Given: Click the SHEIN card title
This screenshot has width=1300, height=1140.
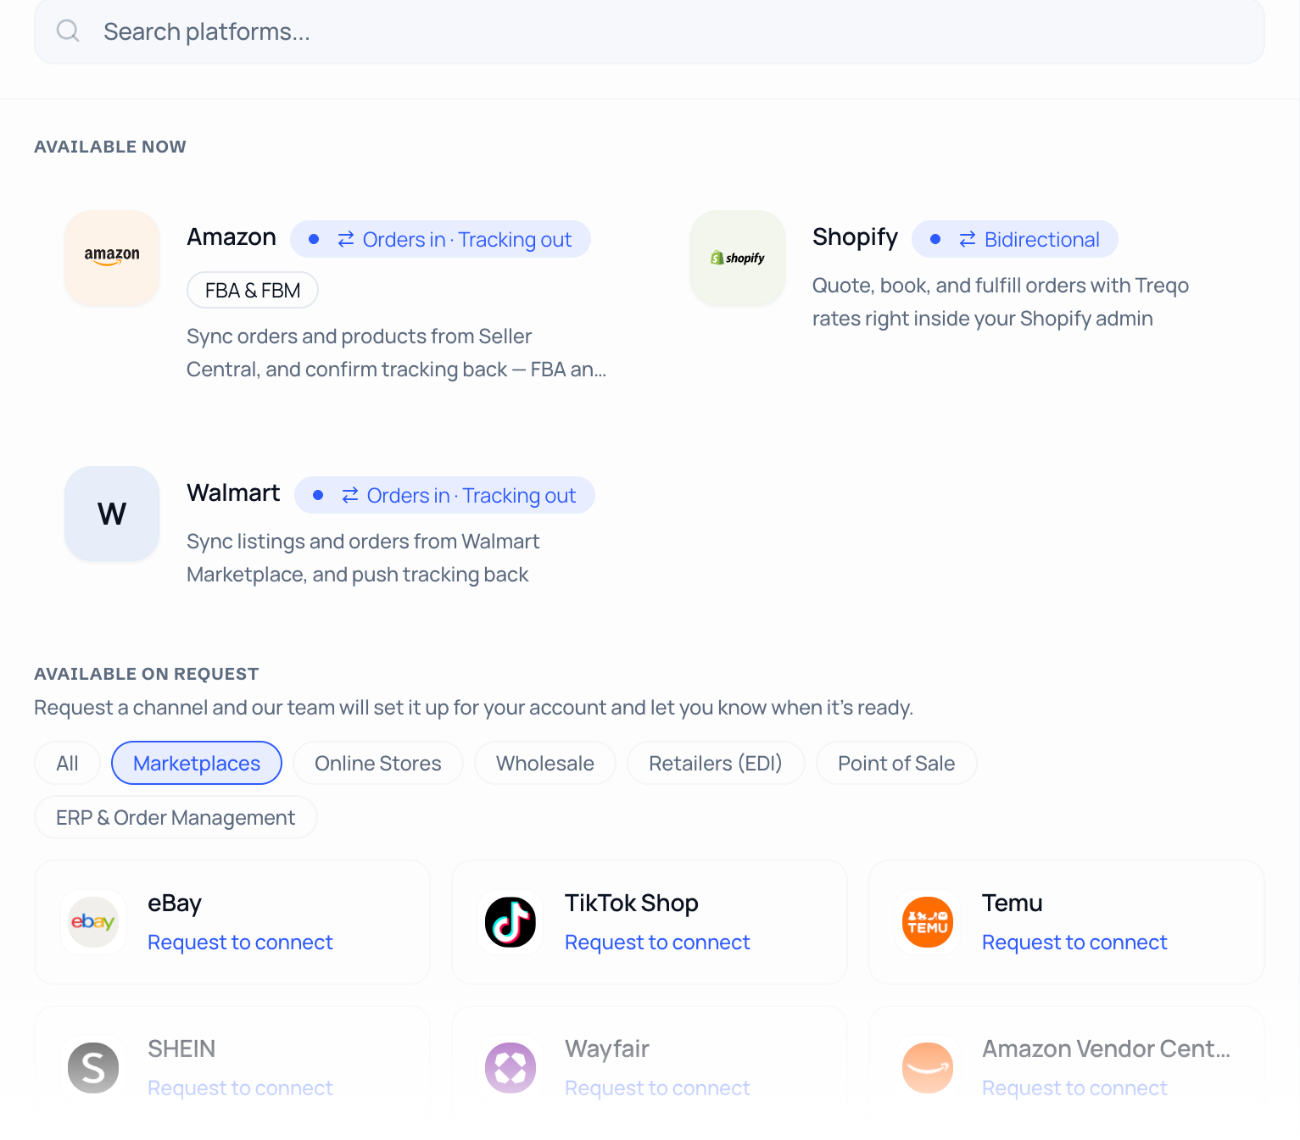Looking at the screenshot, I should click(x=181, y=1049).
